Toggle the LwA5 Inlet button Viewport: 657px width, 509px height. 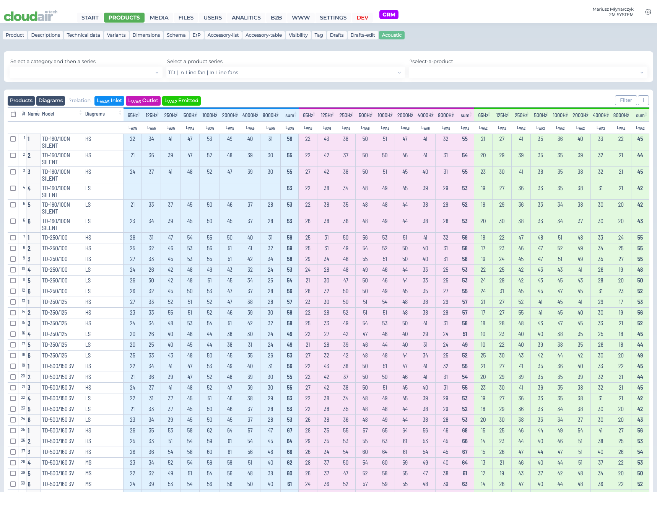coord(109,101)
